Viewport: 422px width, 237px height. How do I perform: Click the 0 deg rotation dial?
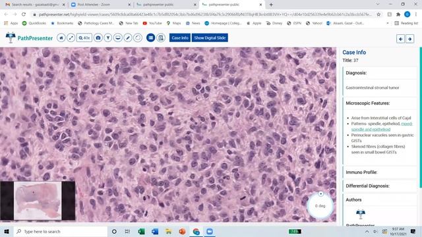[320, 206]
